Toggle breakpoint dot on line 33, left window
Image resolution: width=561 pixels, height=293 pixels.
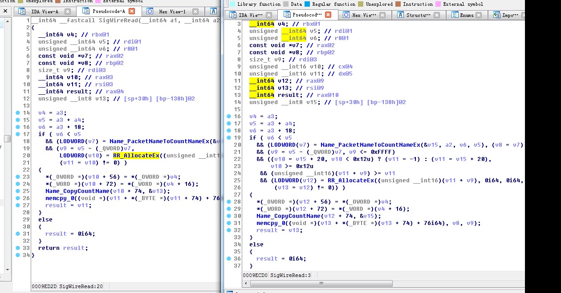pyautogui.click(x=18, y=248)
